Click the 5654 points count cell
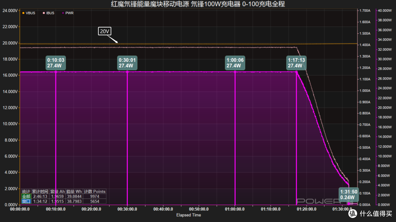 95,201
